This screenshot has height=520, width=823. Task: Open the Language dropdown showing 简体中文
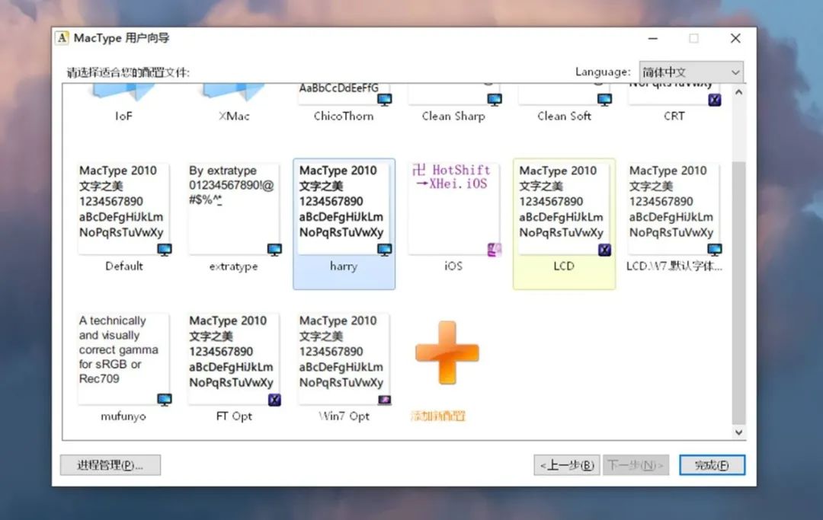(690, 71)
